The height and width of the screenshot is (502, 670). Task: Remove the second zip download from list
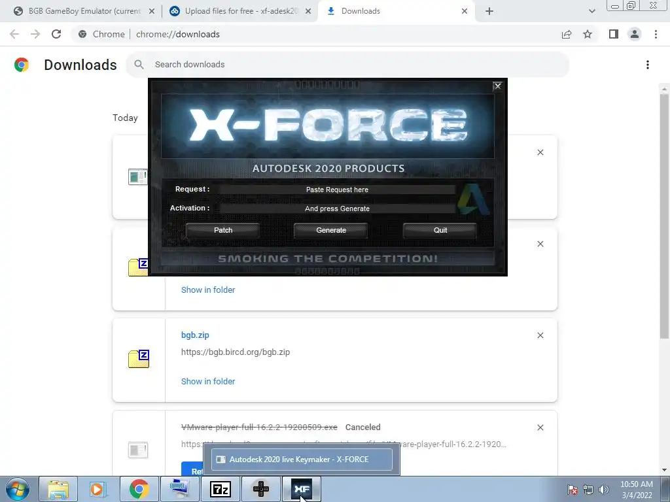coord(540,244)
